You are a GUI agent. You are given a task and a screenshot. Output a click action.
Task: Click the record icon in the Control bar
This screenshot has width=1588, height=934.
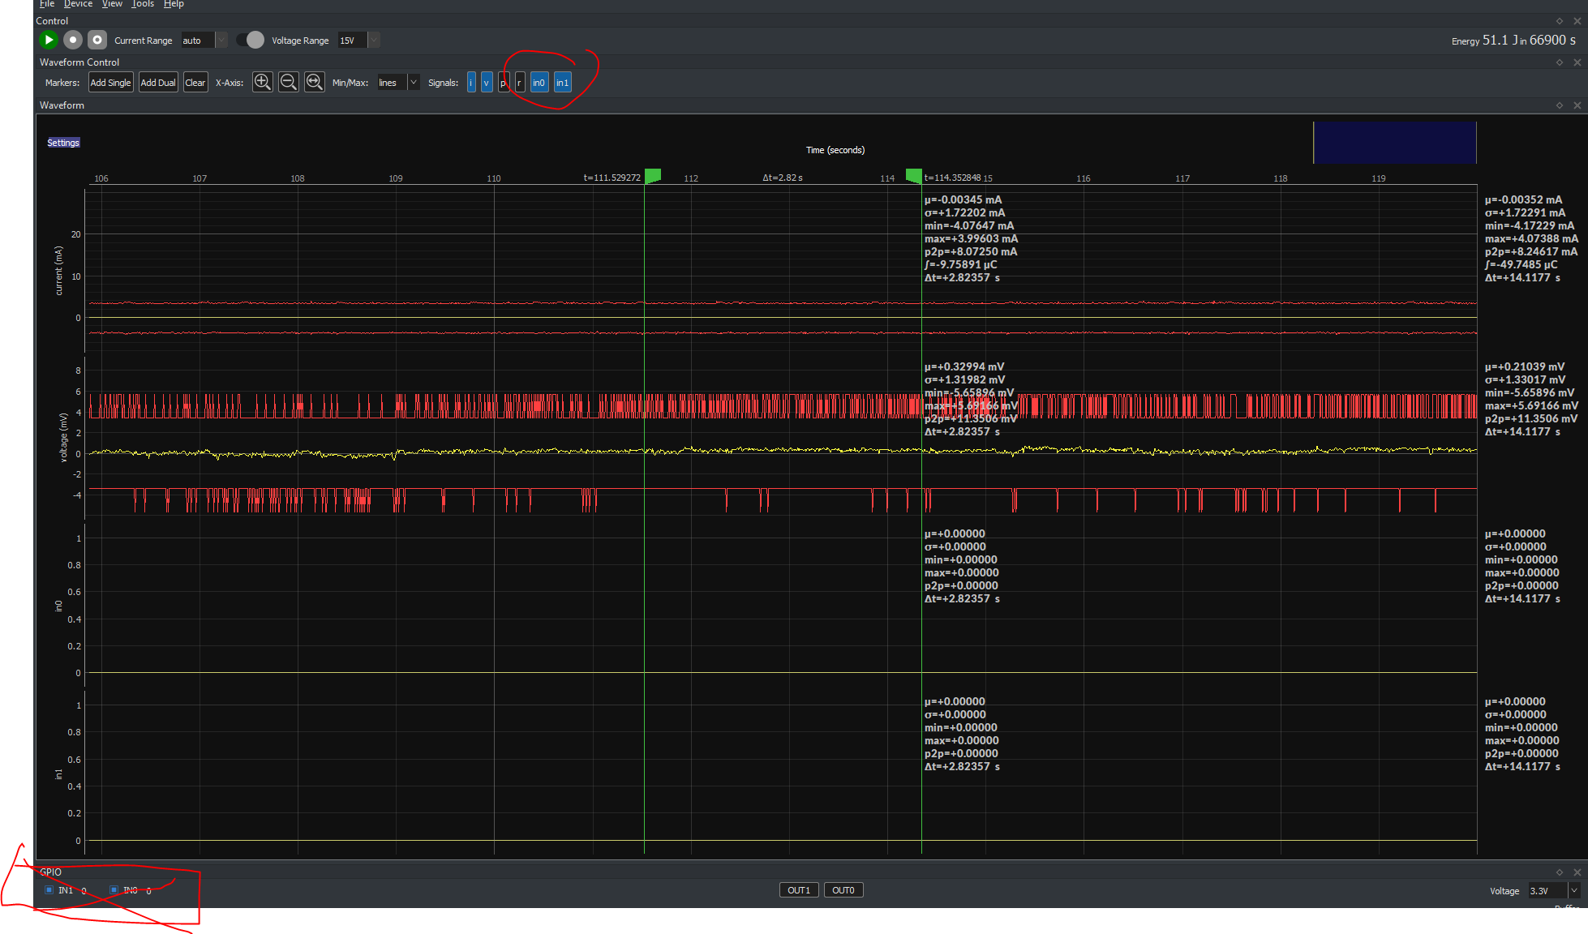click(72, 40)
